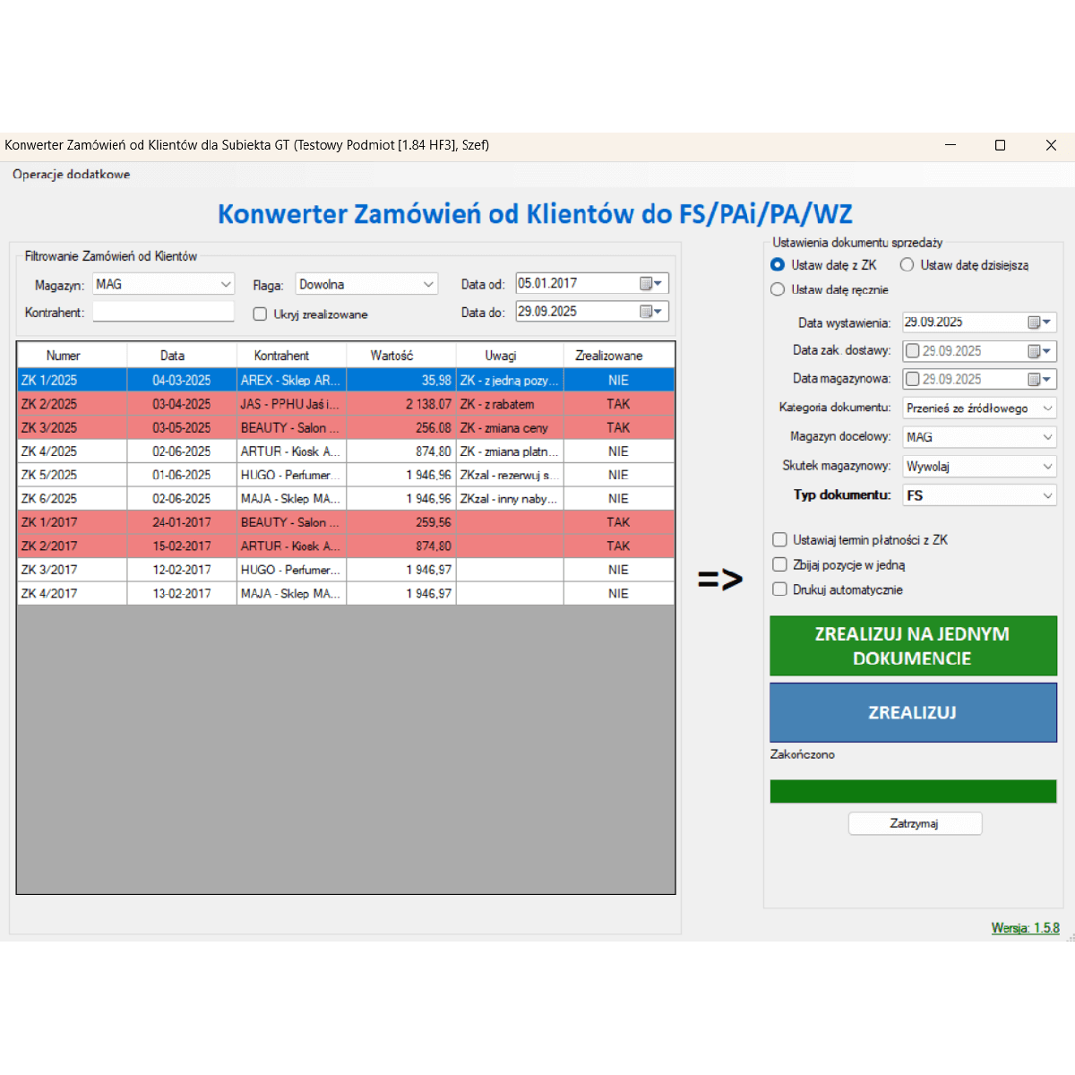Open calendar picker for Data od
This screenshot has width=1075, height=1075.
[651, 284]
